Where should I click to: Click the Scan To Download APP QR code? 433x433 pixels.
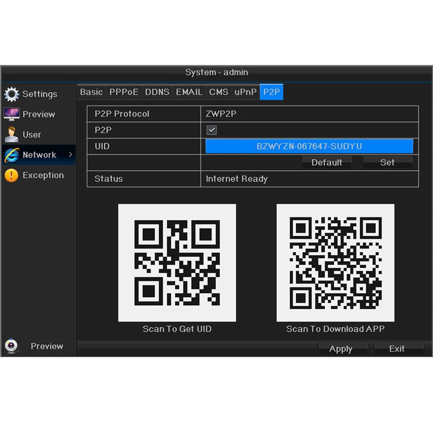(336, 263)
